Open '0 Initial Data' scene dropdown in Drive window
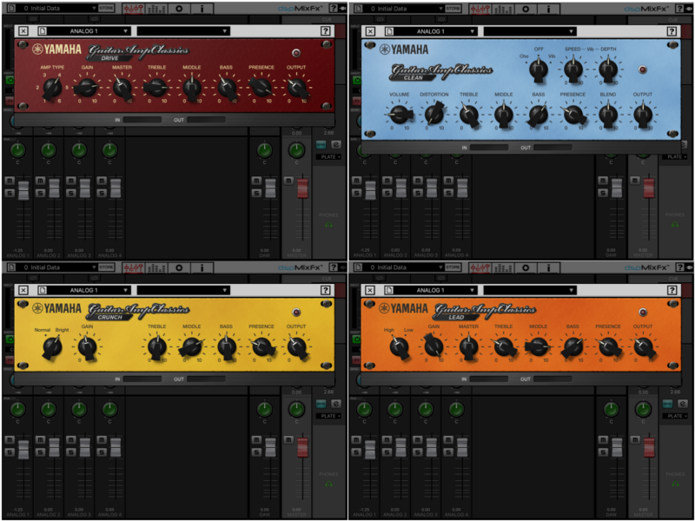 click(56, 8)
